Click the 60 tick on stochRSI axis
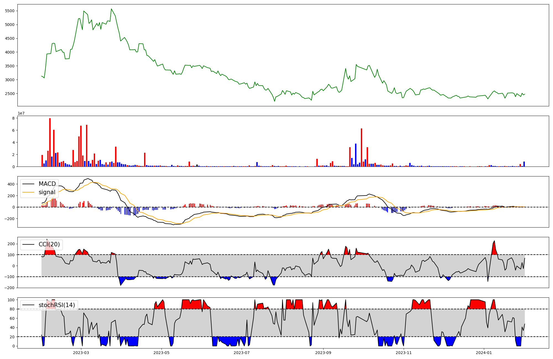The image size is (553, 359). [12, 318]
